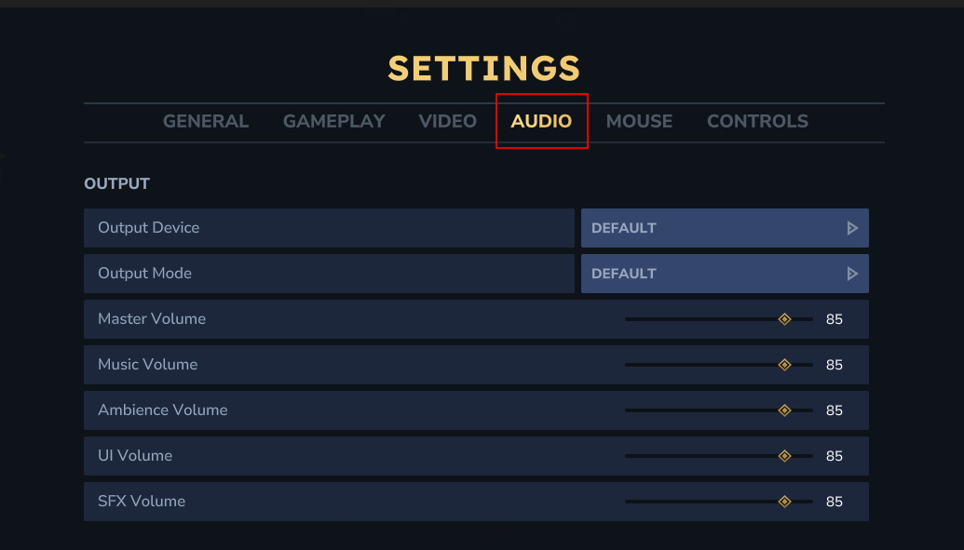Go to the VIDEO tab
Screen dimensions: 964x550
(x=448, y=121)
